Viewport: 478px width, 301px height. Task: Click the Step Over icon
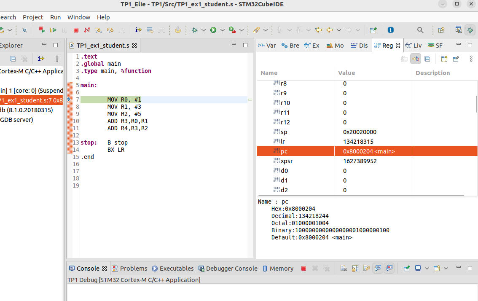coord(110,30)
